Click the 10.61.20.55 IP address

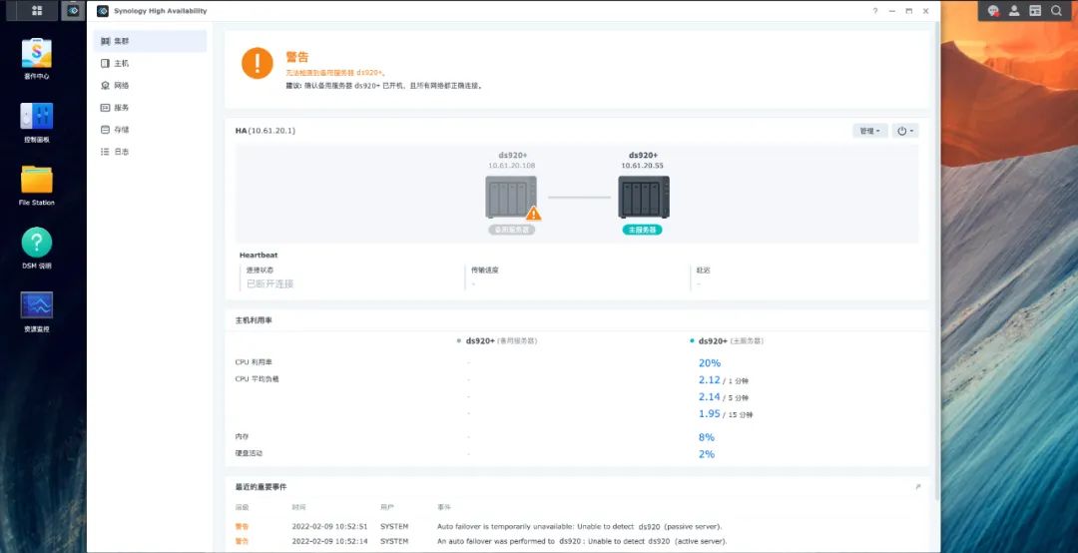coord(643,166)
